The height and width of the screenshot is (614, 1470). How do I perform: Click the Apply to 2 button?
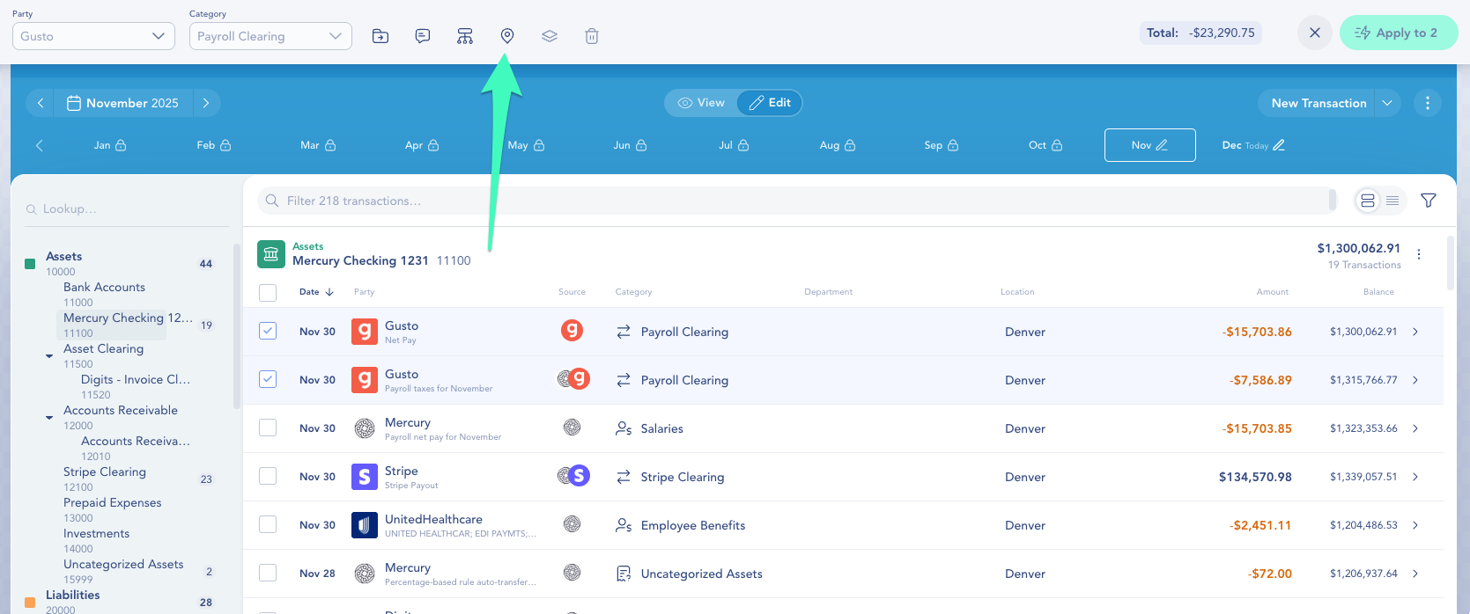pos(1398,33)
